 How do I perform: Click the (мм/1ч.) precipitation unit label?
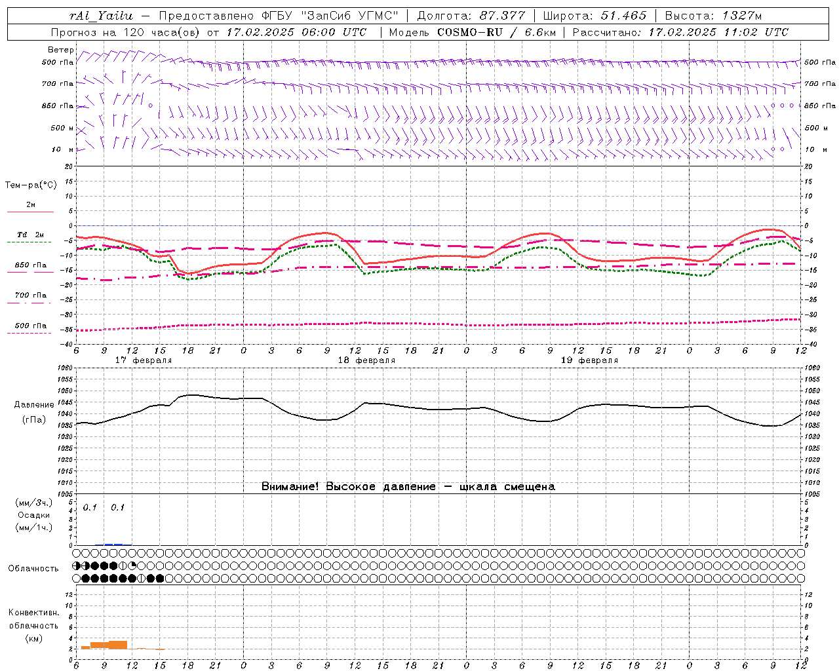pos(34,527)
